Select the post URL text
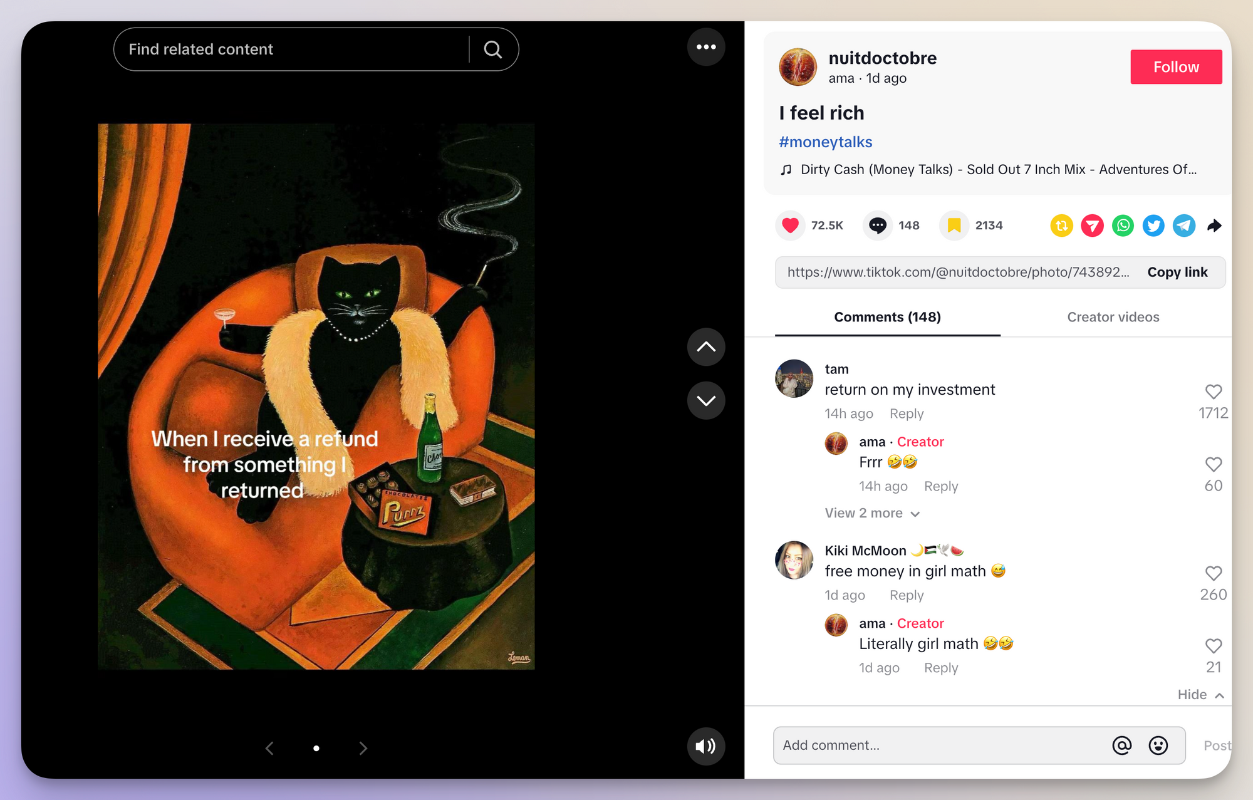The image size is (1253, 800). (958, 273)
